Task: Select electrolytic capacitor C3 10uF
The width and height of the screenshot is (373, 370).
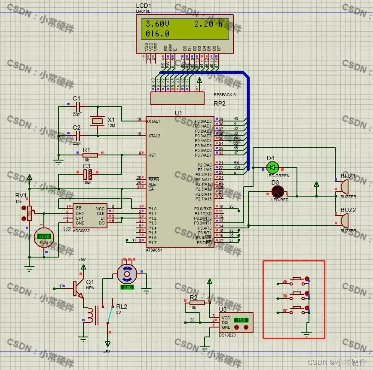Action: pos(88,174)
